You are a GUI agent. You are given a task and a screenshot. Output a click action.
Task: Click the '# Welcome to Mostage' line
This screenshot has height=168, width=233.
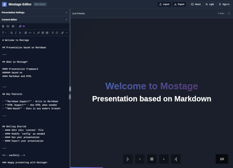pyautogui.click(x=16, y=40)
